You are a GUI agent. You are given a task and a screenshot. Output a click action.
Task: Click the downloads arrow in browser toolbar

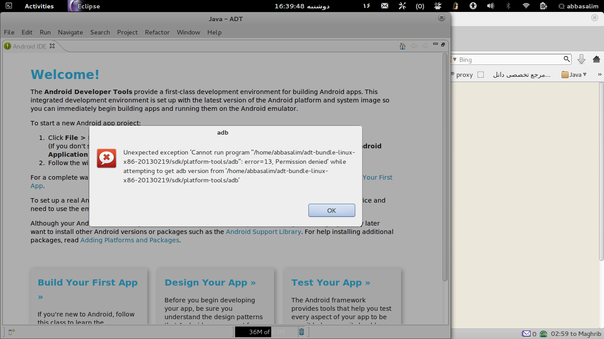[581, 59]
